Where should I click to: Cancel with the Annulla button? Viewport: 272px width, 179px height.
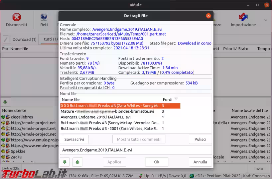[x=200, y=162]
